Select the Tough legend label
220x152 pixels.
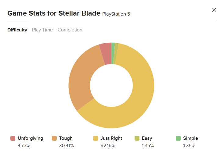click(66, 138)
